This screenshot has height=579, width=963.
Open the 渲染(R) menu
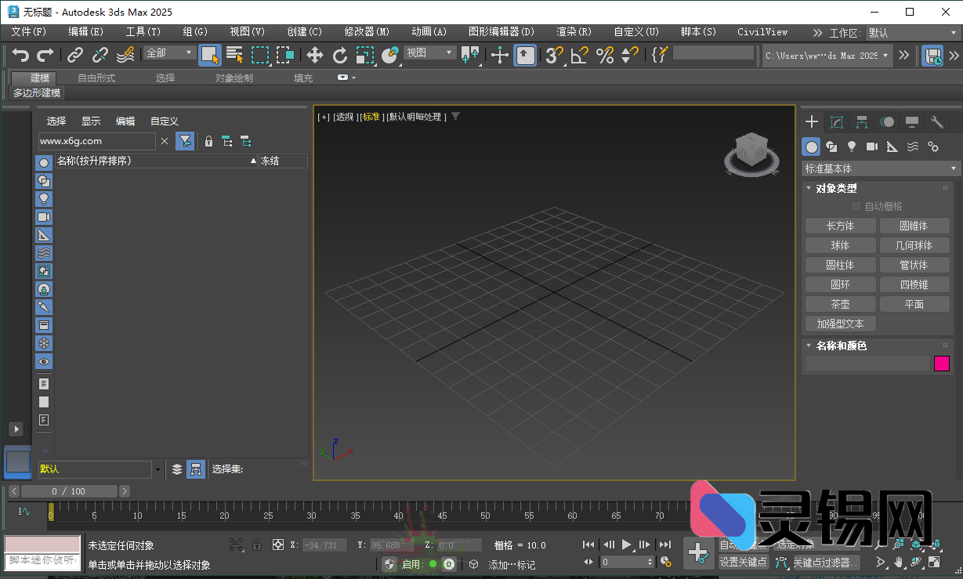(x=574, y=32)
